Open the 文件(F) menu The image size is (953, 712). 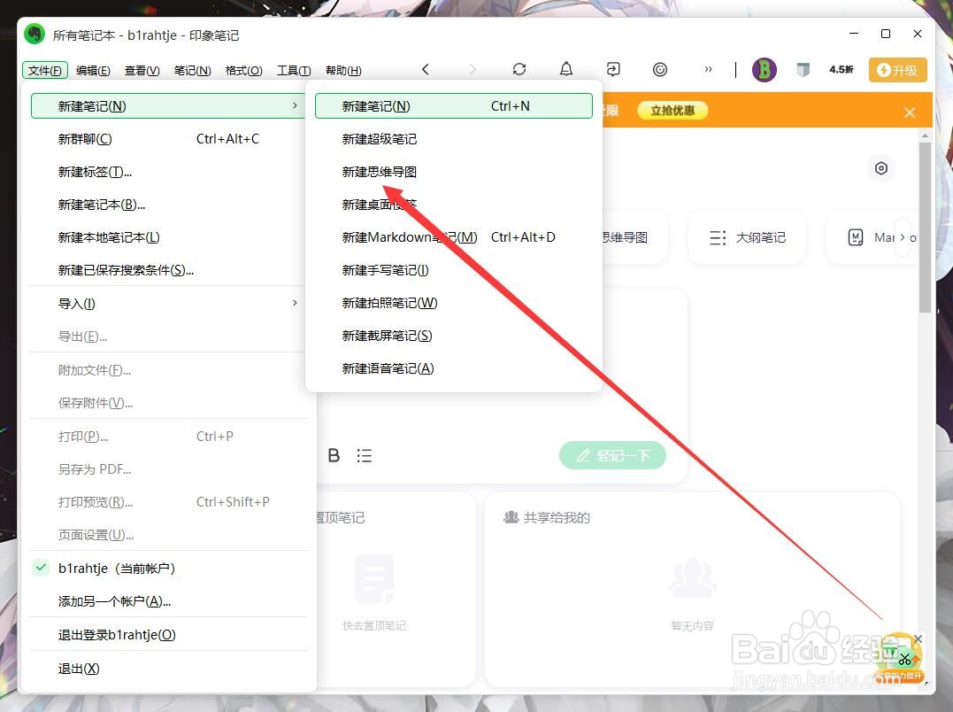(45, 71)
